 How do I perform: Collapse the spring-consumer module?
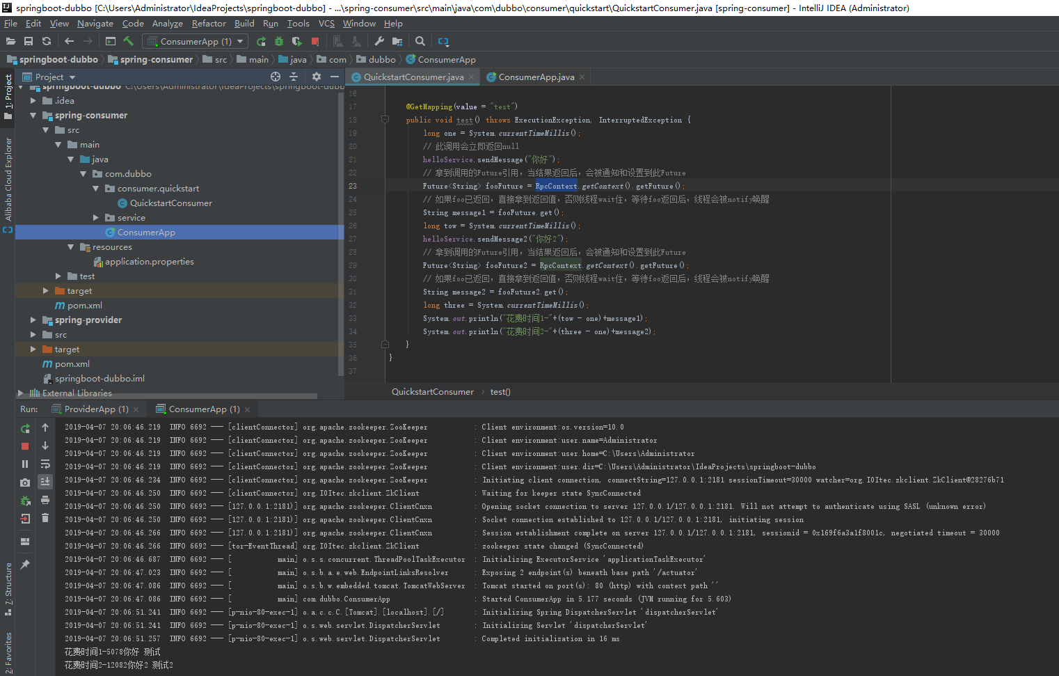point(33,116)
